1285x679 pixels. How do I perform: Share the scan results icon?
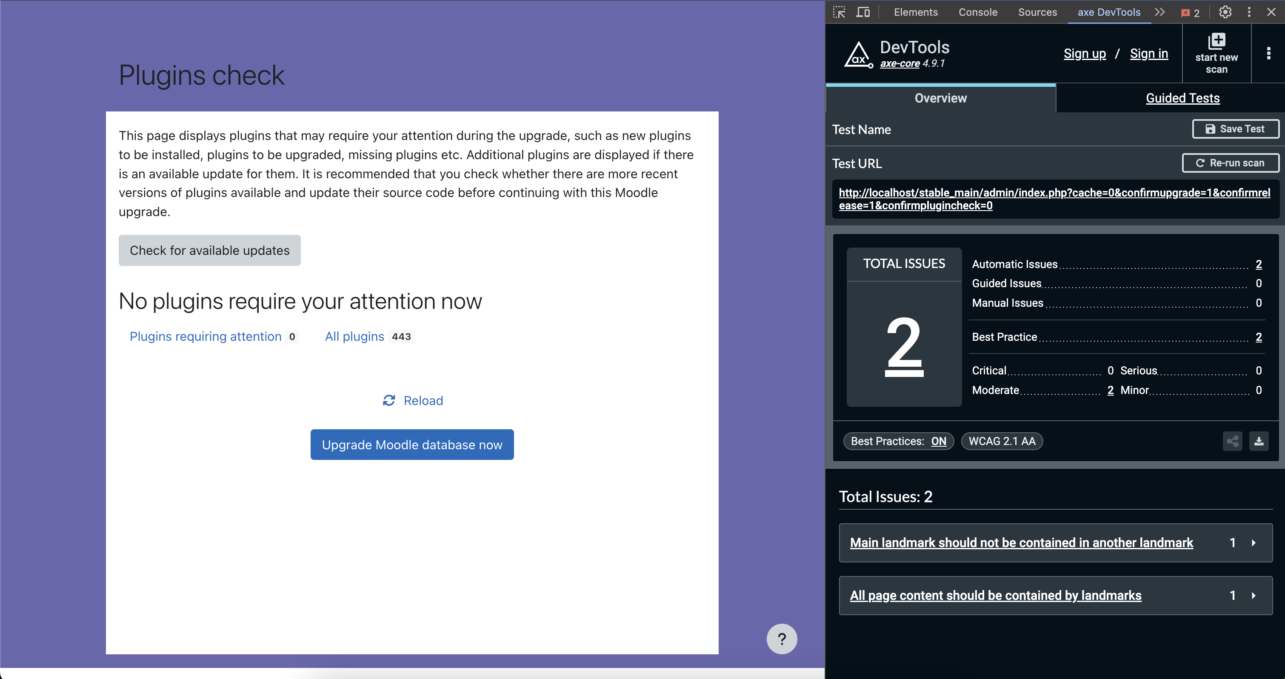(x=1233, y=441)
